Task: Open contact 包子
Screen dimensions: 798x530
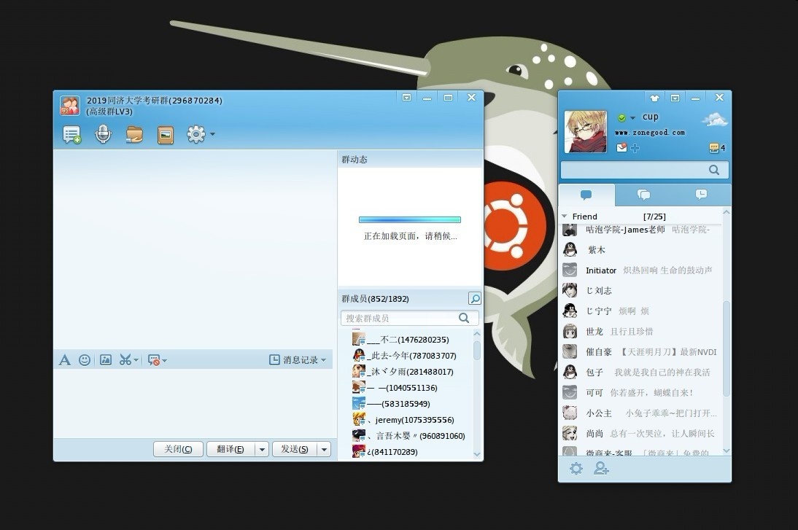Action: pyautogui.click(x=640, y=372)
